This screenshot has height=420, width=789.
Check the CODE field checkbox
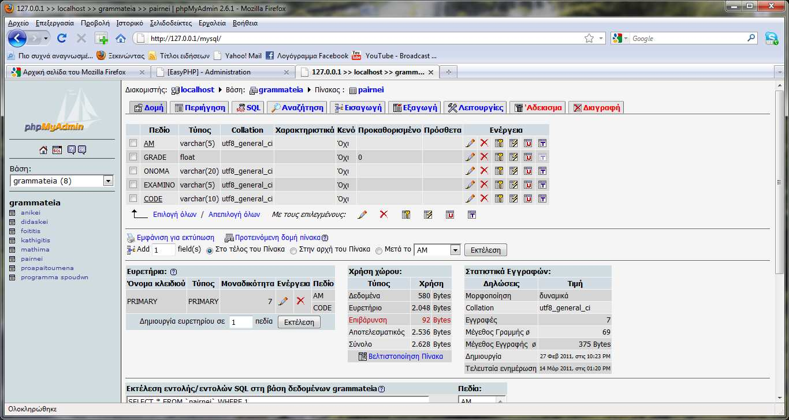coord(133,198)
